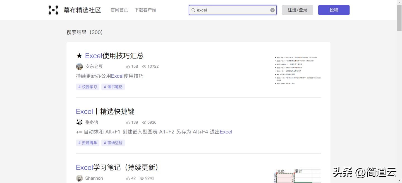Click 搜索结果（300）heading text

(x=85, y=32)
